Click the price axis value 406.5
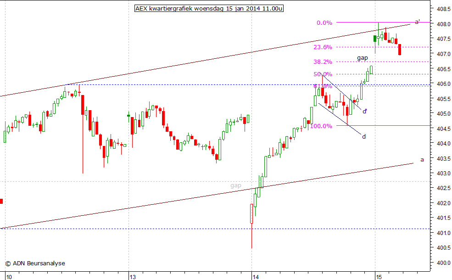The width and height of the screenshot is (452, 280). tap(443, 69)
